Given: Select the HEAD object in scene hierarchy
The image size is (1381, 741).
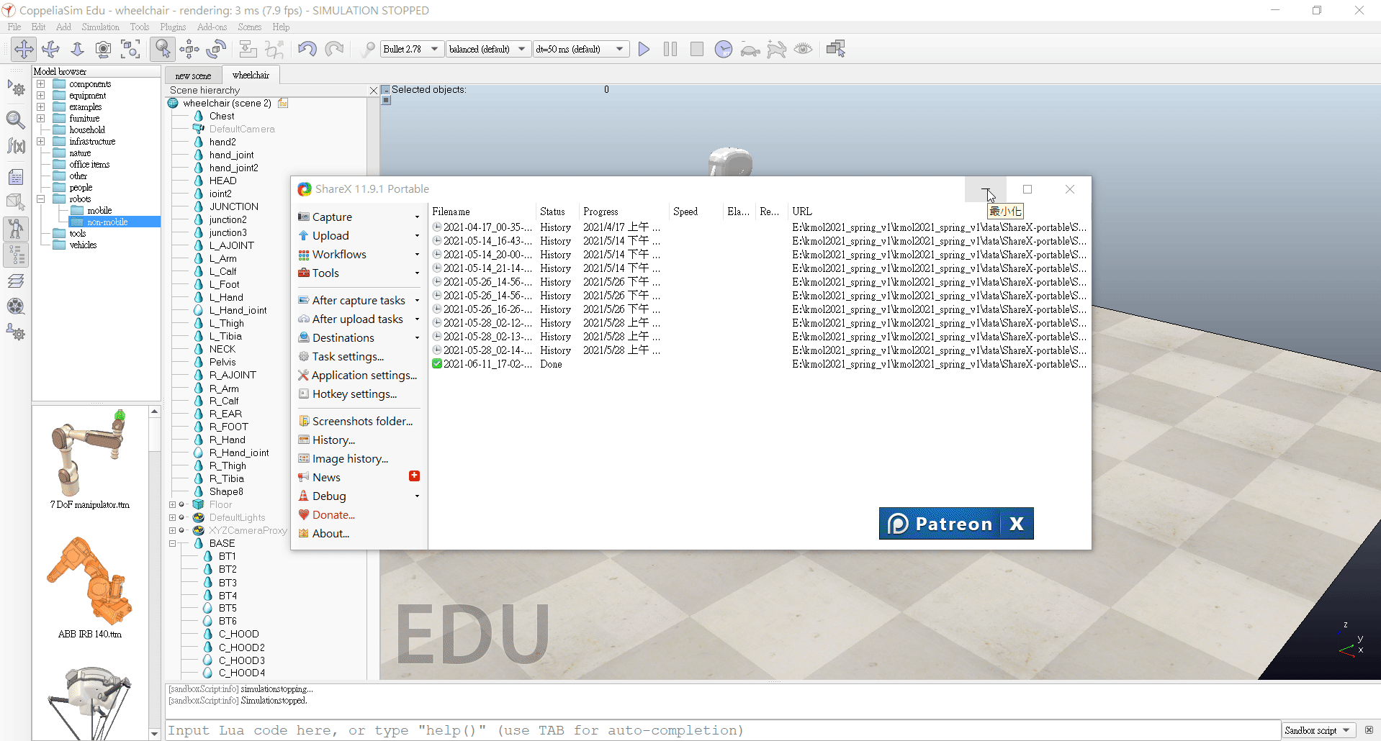Looking at the screenshot, I should pos(222,181).
